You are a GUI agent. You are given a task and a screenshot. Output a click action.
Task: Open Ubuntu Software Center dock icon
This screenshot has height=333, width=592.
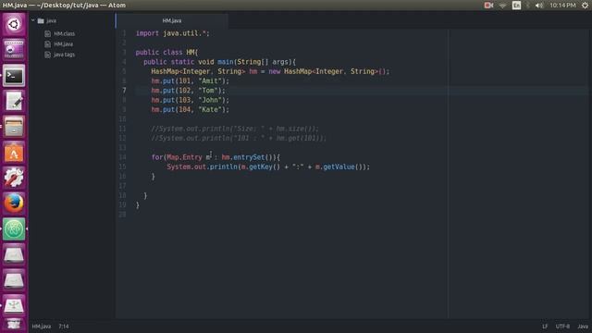pyautogui.click(x=14, y=153)
